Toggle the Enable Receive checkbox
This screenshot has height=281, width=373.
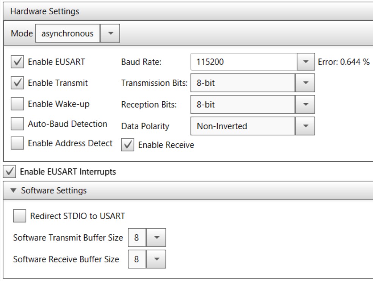point(127,145)
